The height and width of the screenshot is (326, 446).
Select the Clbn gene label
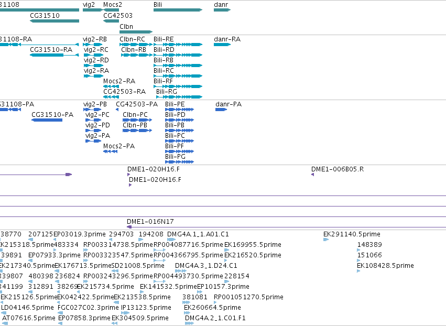(126, 26)
